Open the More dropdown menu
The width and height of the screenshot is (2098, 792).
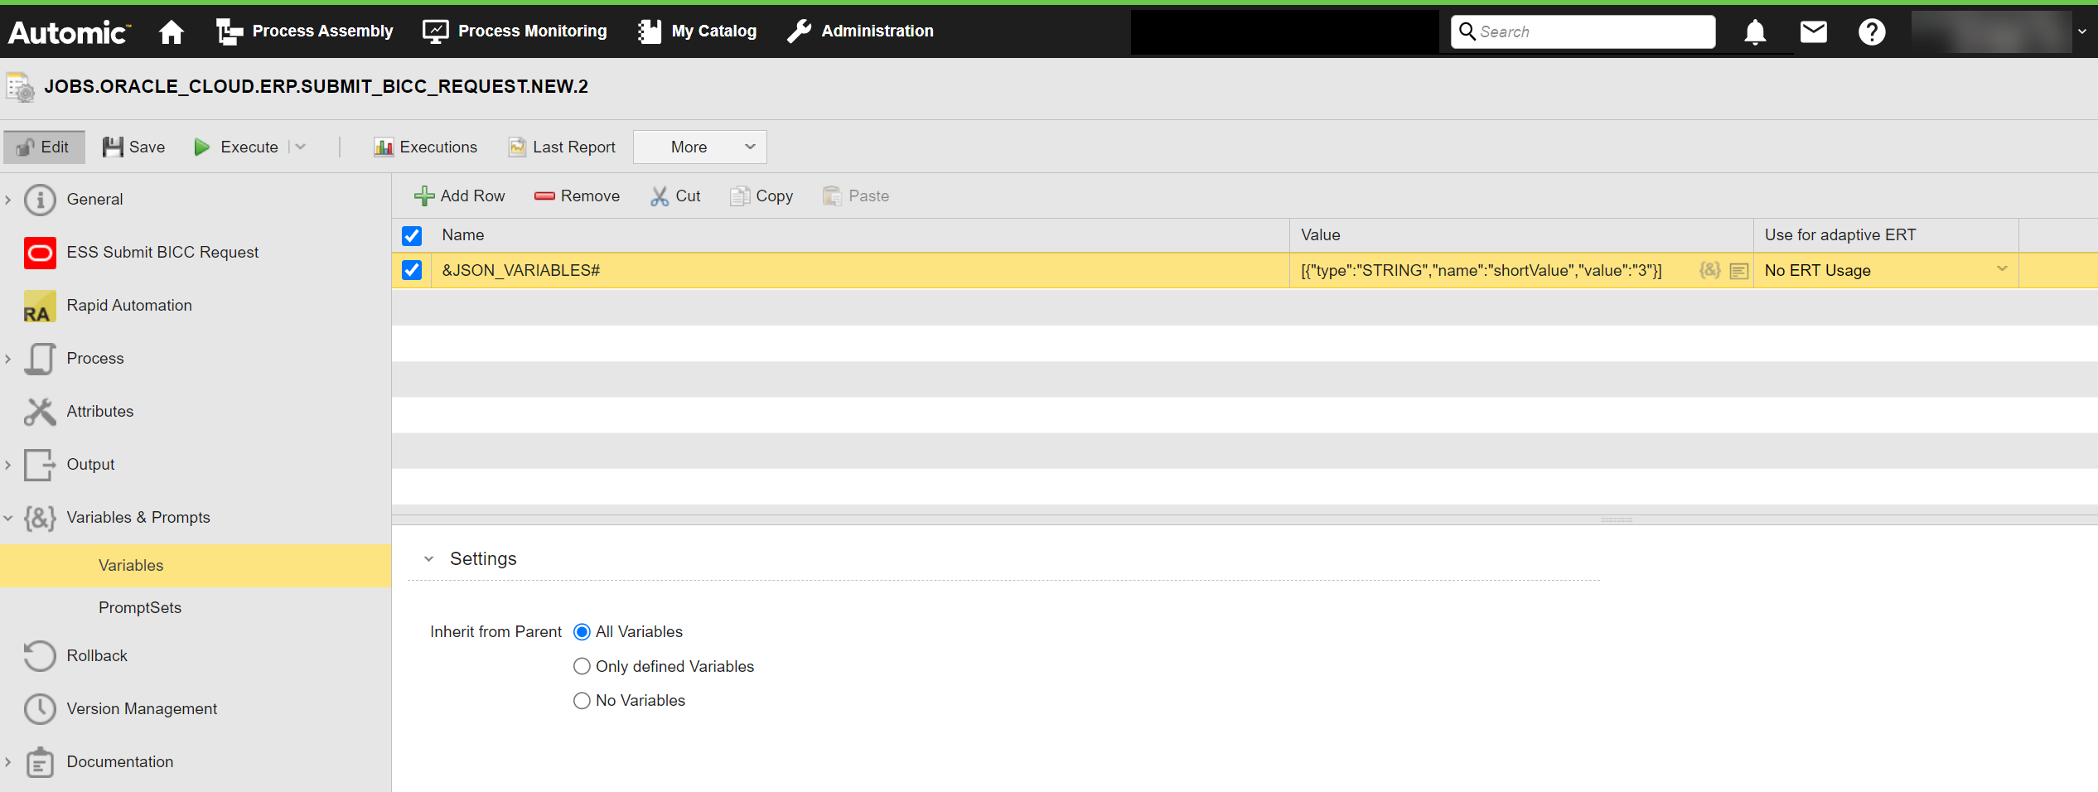[x=699, y=147]
